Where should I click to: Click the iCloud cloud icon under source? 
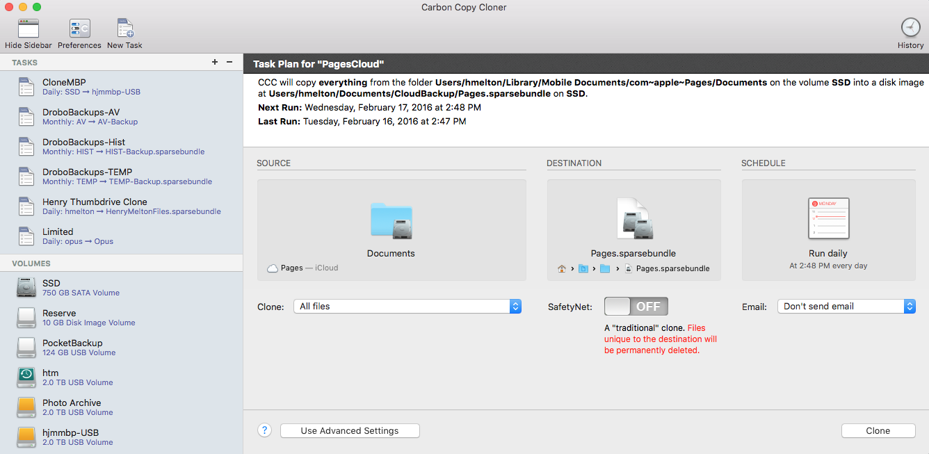(x=273, y=268)
